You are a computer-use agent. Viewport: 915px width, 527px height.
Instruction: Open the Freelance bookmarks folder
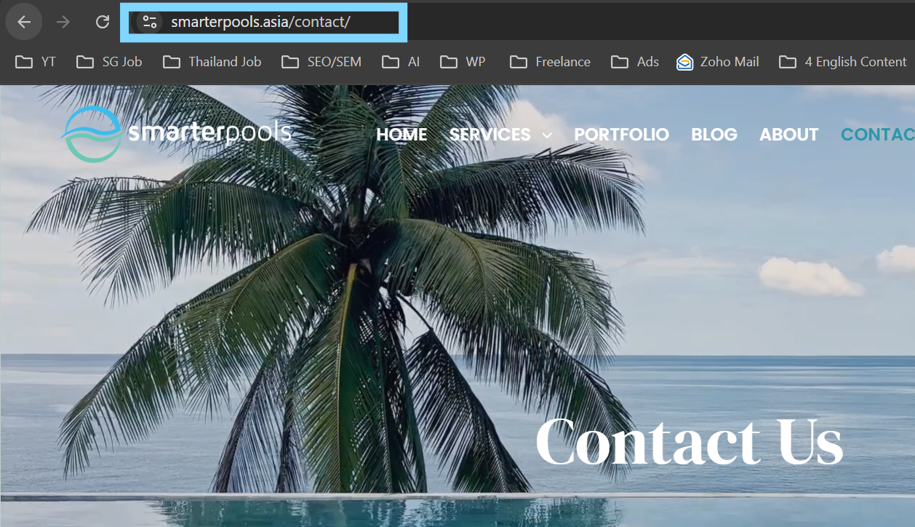tap(551, 62)
